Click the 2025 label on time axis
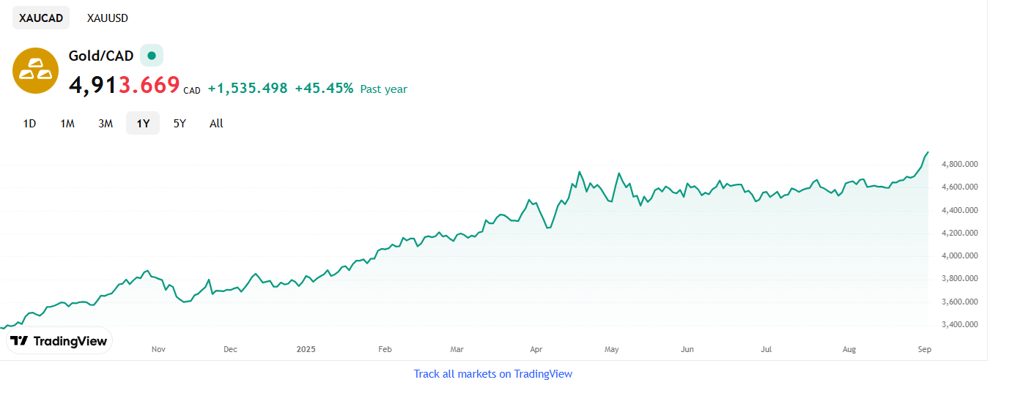The width and height of the screenshot is (1031, 396). tap(306, 350)
